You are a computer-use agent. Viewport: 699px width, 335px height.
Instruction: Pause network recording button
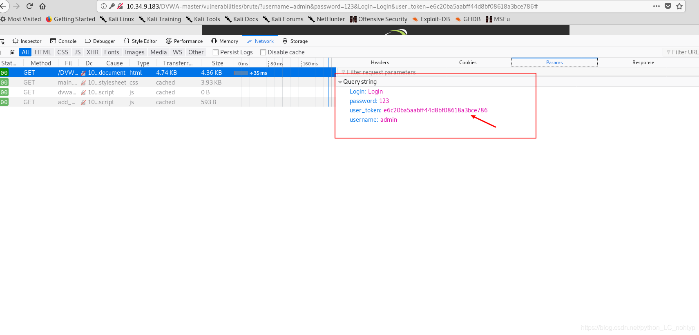pyautogui.click(x=2, y=52)
